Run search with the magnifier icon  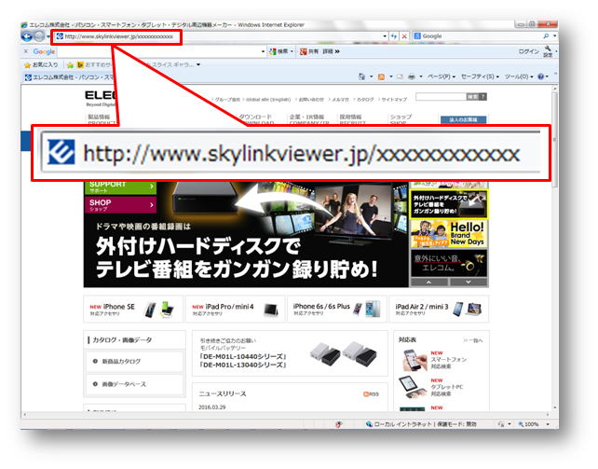[x=546, y=35]
